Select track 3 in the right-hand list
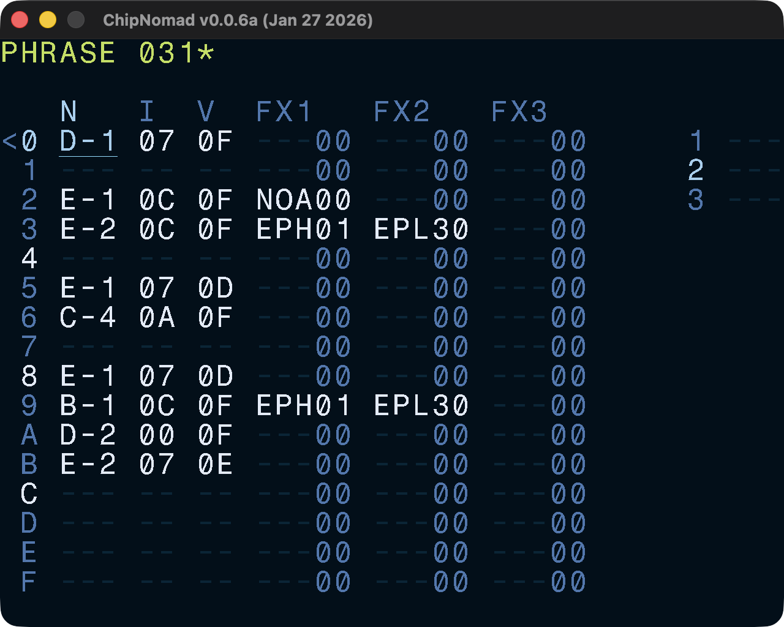This screenshot has height=627, width=784. [x=696, y=200]
